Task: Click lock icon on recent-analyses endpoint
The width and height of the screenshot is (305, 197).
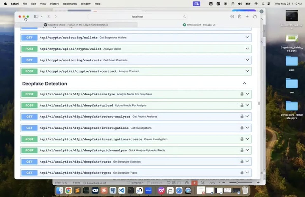Action: tap(242, 116)
